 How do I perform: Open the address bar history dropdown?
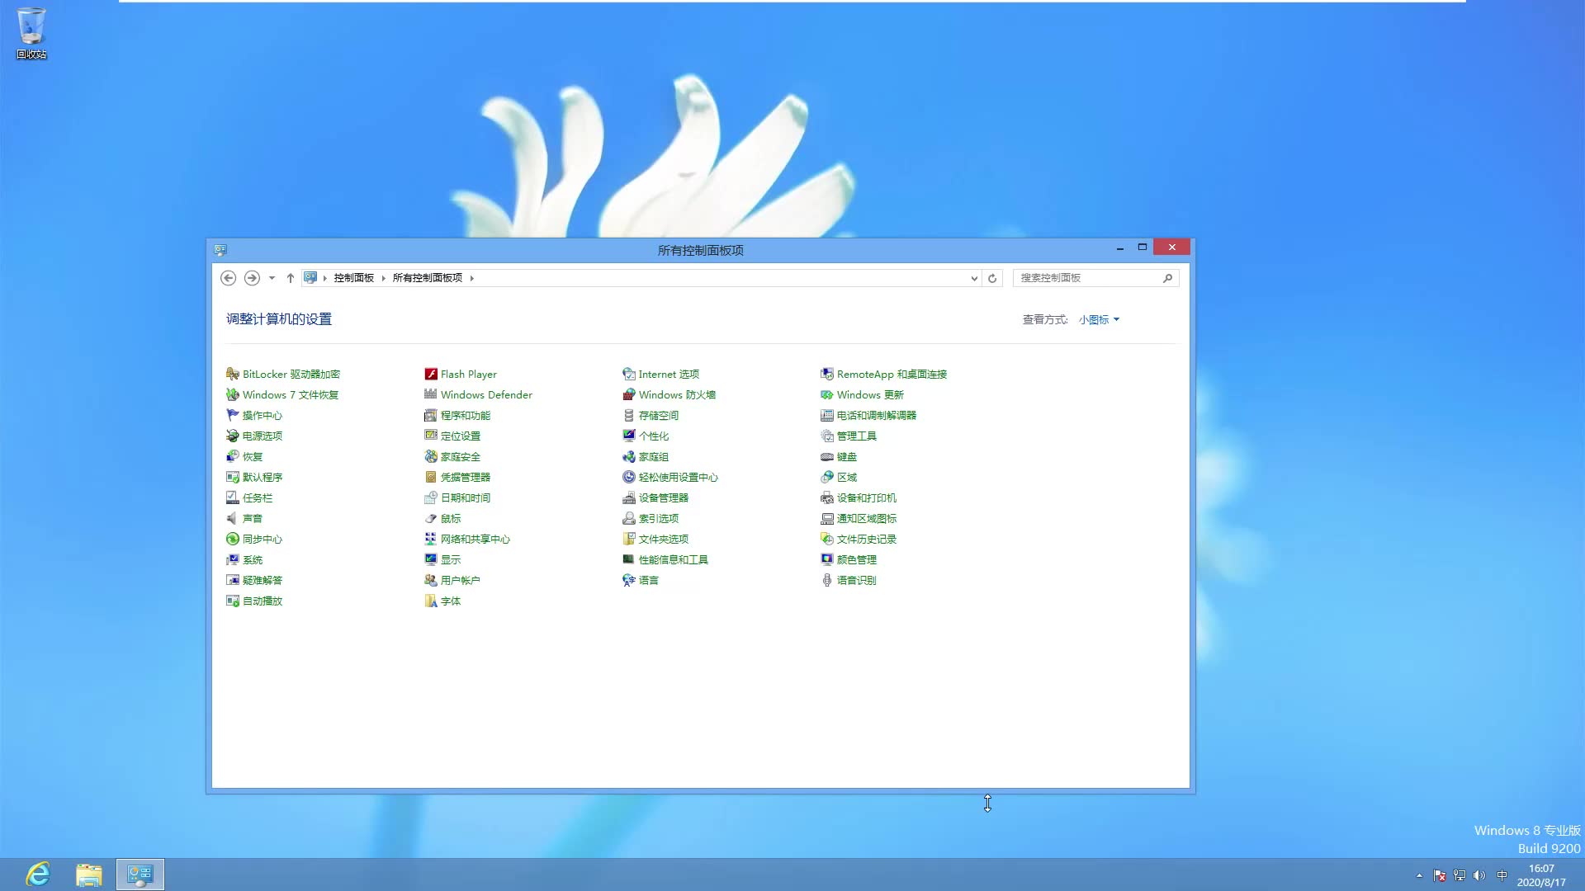click(973, 278)
